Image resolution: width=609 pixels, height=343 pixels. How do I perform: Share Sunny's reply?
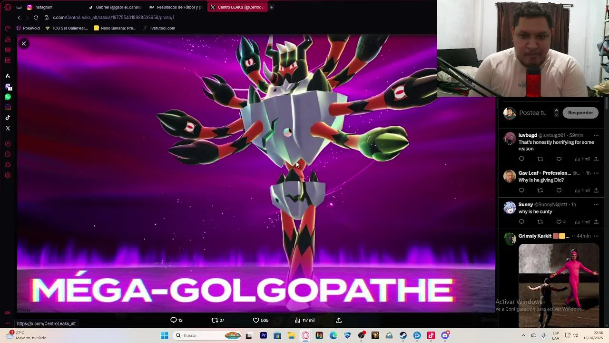[x=596, y=222]
